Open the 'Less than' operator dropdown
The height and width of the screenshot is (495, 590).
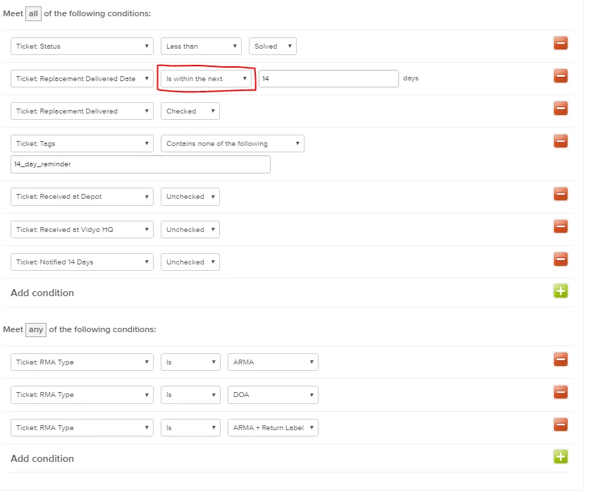click(x=201, y=47)
